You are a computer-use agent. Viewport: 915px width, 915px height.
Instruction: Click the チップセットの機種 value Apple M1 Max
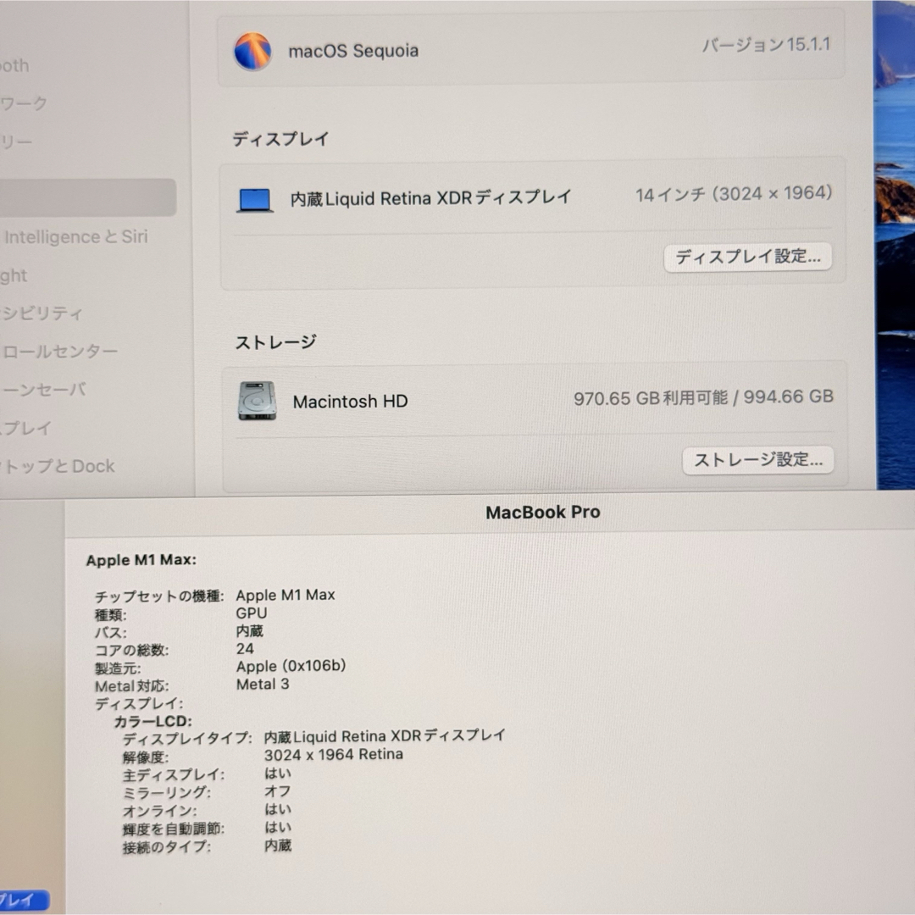[286, 596]
